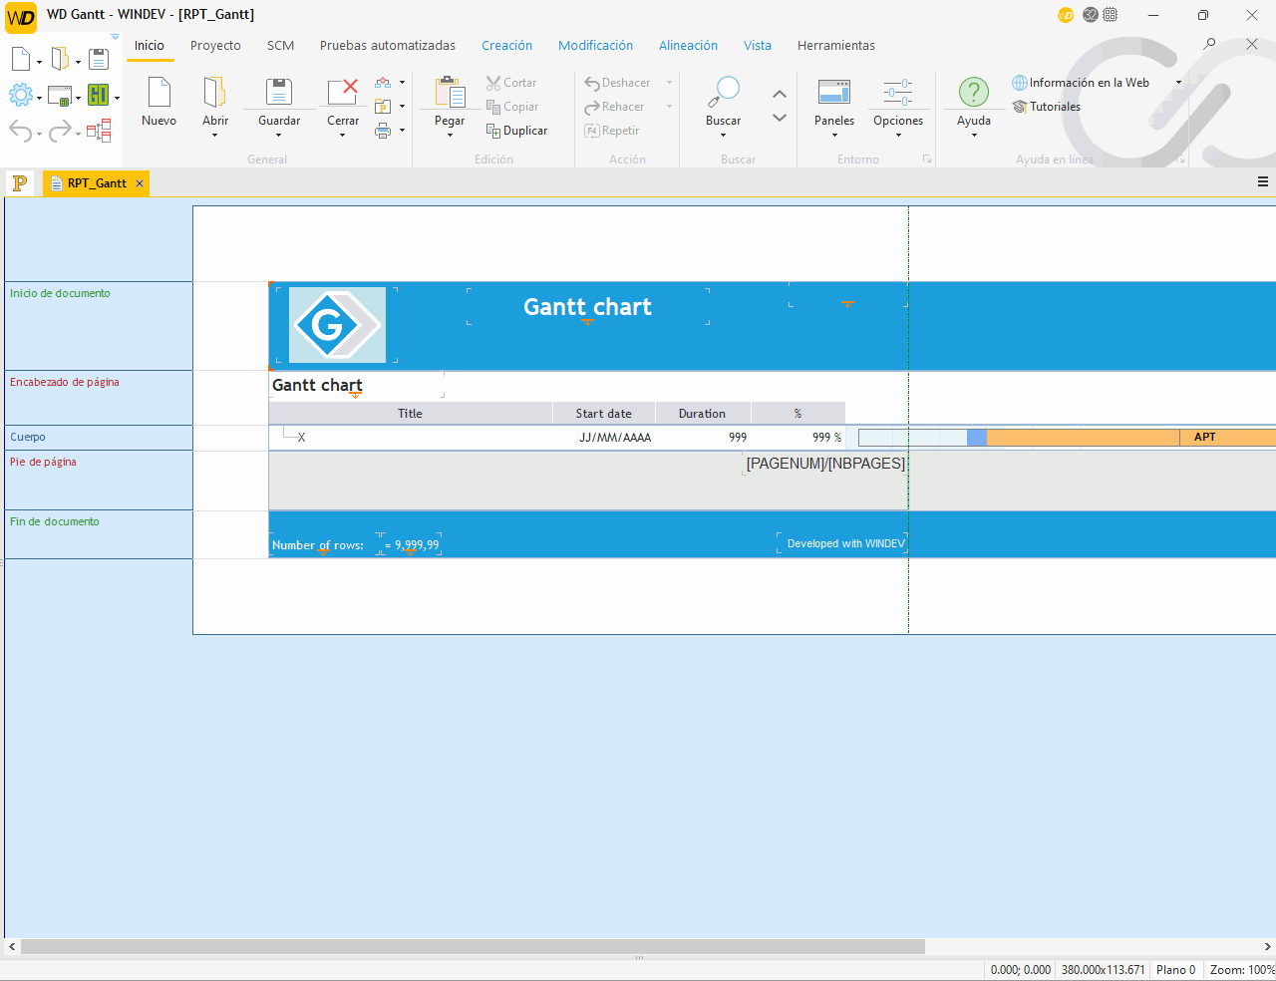Expand the Pegar dropdown arrow
This screenshot has height=981, width=1276.
coord(450,136)
